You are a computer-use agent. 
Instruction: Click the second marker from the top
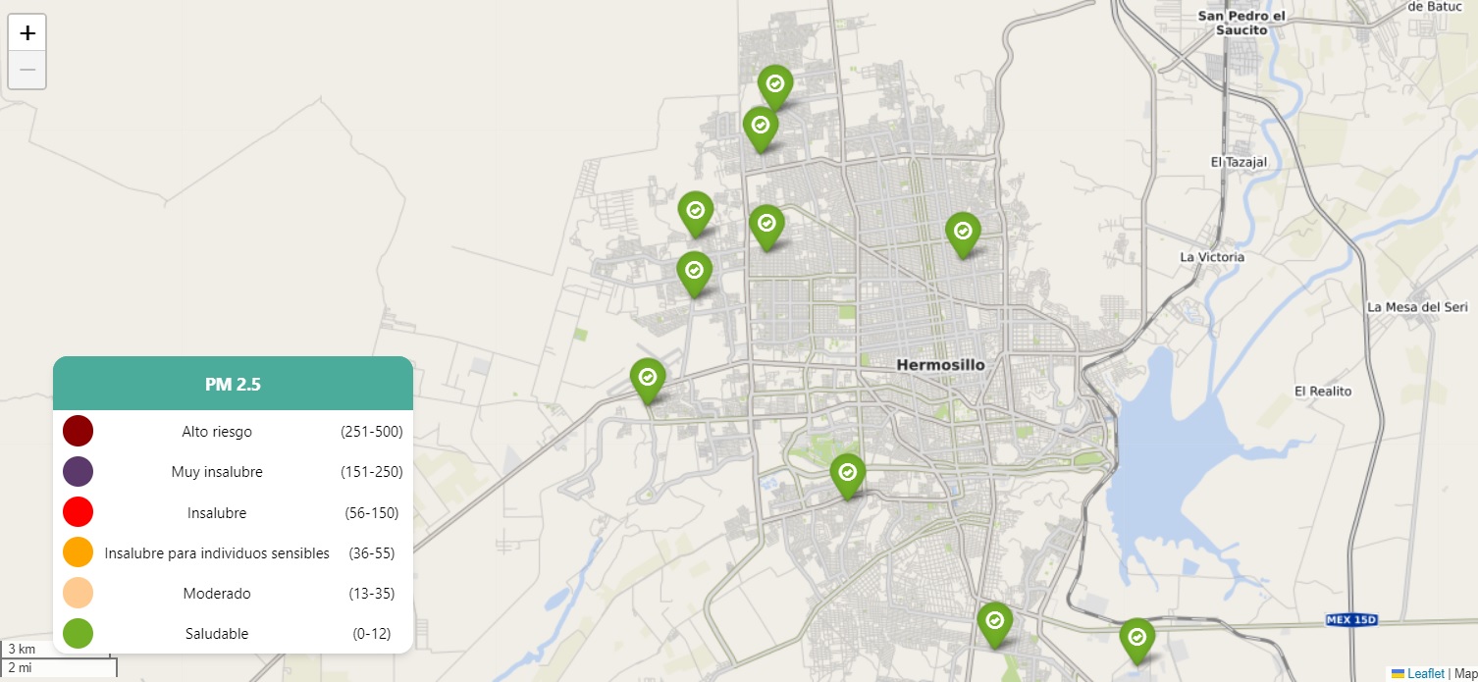pos(760,127)
